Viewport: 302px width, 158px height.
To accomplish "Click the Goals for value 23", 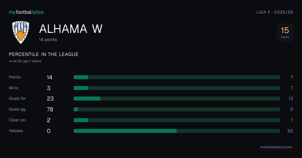I will coord(50,99).
